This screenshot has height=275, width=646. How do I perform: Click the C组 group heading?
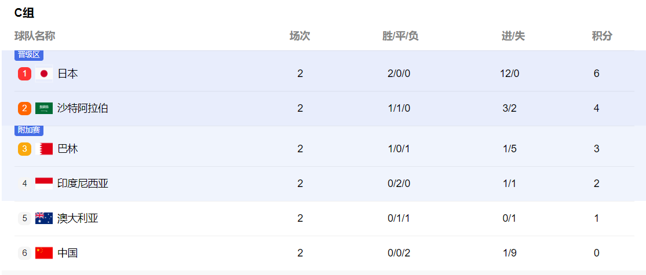click(x=24, y=13)
